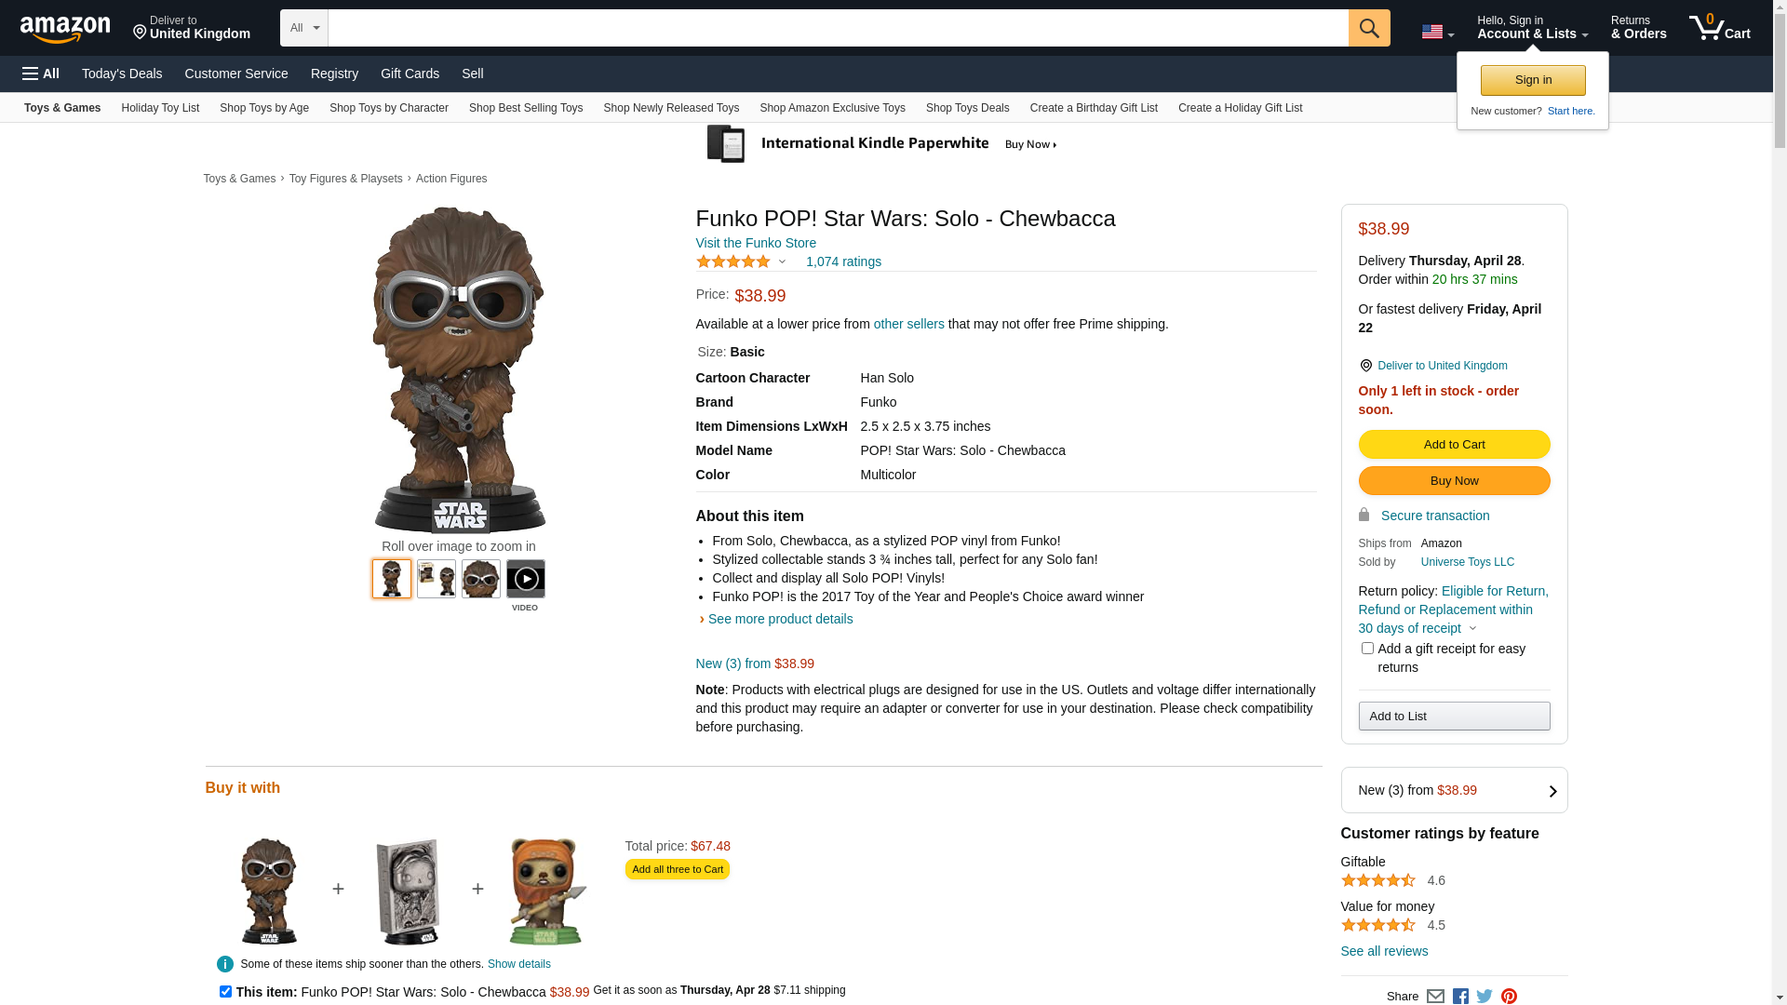1787x1005 pixels.
Task: Visit the Funko Store link
Action: [x=756, y=243]
